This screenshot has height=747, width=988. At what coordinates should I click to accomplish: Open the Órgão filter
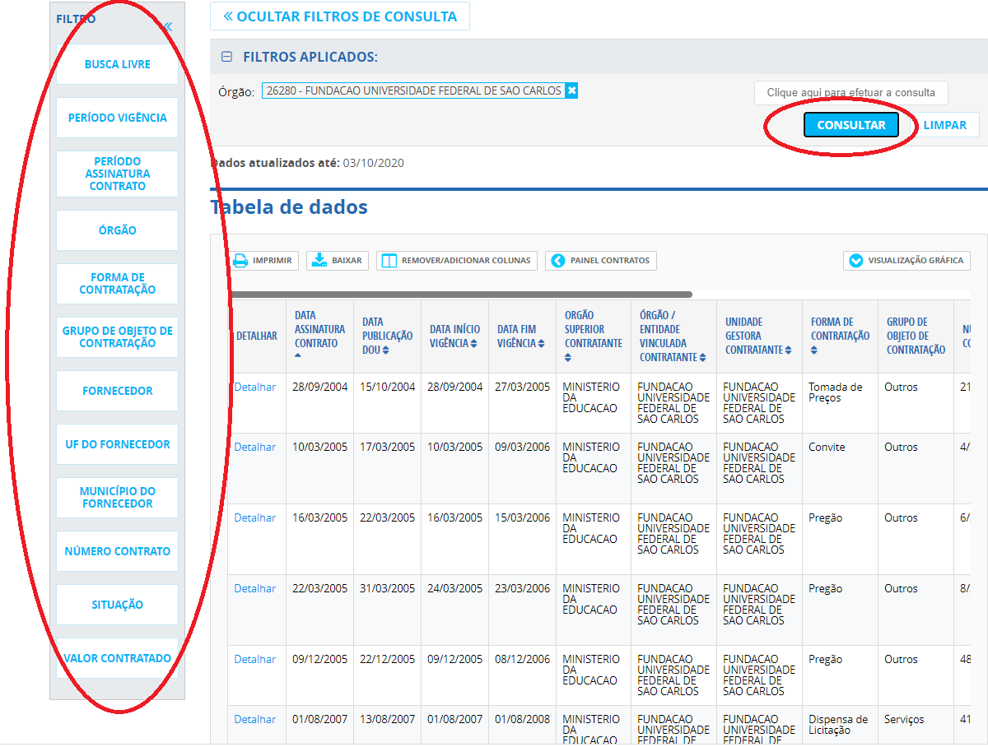(118, 230)
